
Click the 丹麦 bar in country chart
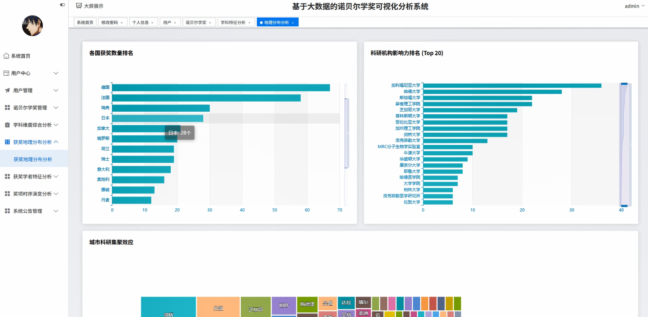click(131, 200)
